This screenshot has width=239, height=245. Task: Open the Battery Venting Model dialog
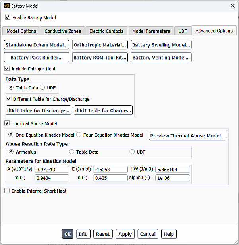pos(161,58)
